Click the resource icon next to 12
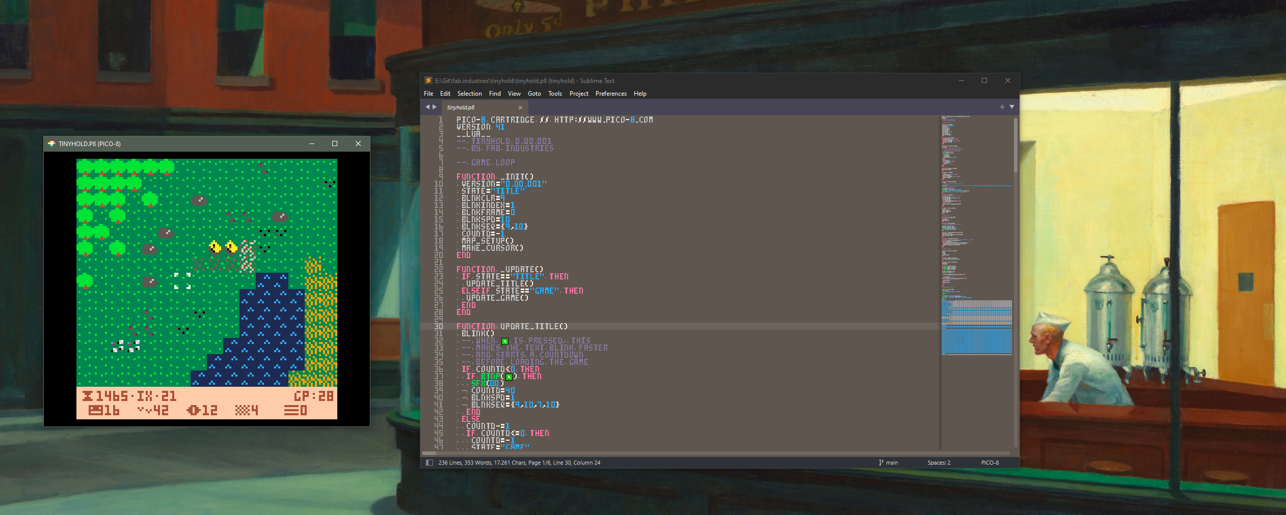This screenshot has width=1286, height=515. click(193, 410)
